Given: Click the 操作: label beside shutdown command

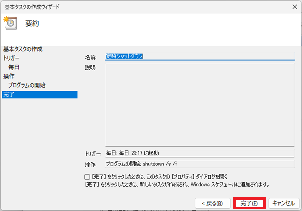Looking at the screenshot, I should (91, 164).
